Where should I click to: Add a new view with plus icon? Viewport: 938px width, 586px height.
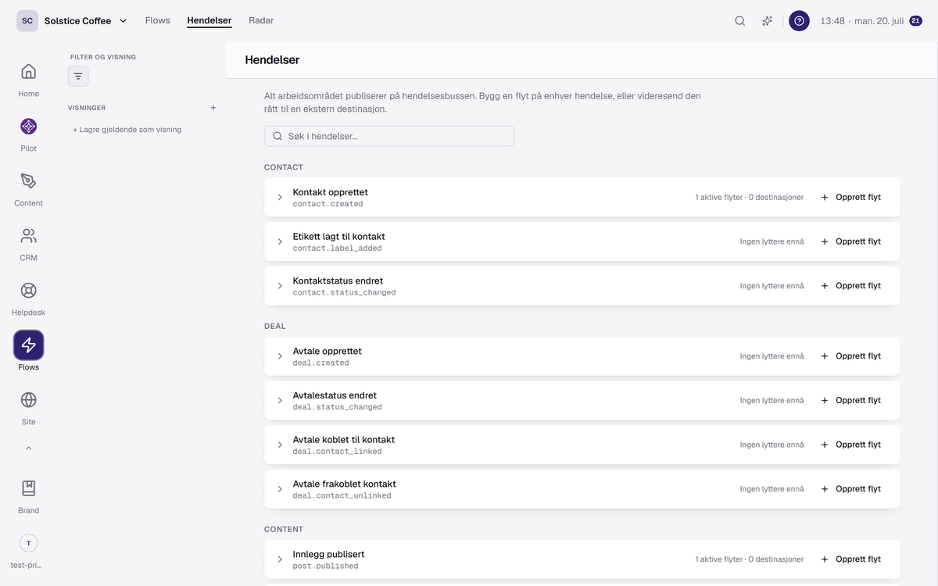(x=213, y=108)
